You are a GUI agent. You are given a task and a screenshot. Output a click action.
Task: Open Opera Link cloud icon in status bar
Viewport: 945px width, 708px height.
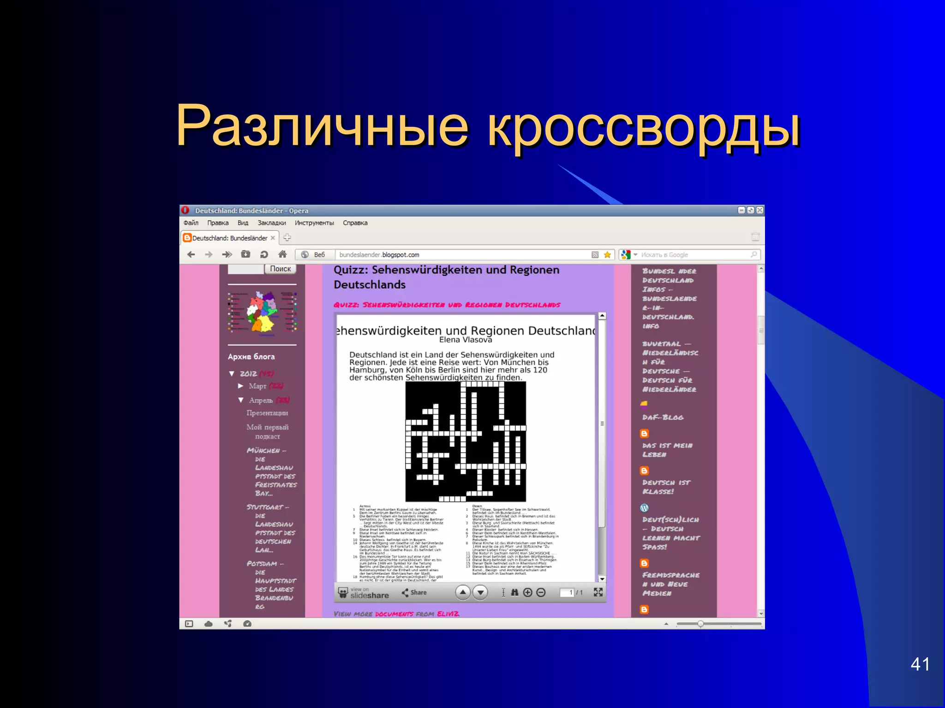[209, 624]
